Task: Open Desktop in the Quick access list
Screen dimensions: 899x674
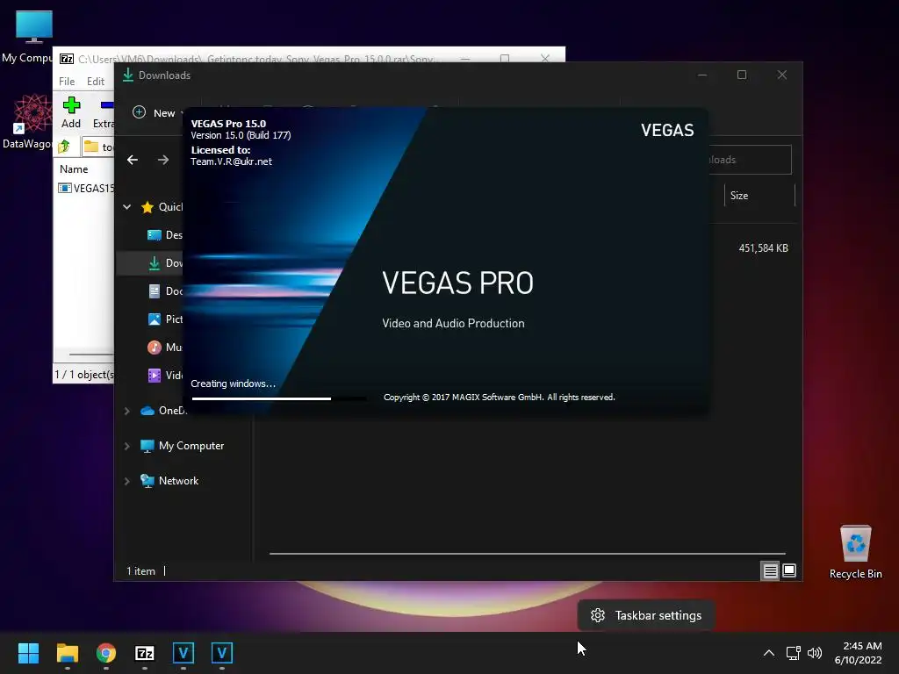Action: [x=165, y=235]
